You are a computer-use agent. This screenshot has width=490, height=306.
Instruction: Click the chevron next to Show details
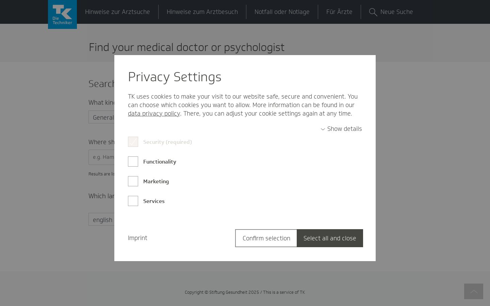tap(323, 129)
